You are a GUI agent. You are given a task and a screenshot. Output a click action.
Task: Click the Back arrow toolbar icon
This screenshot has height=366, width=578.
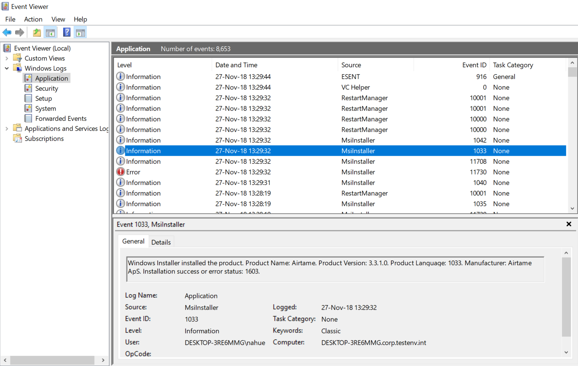coord(7,33)
